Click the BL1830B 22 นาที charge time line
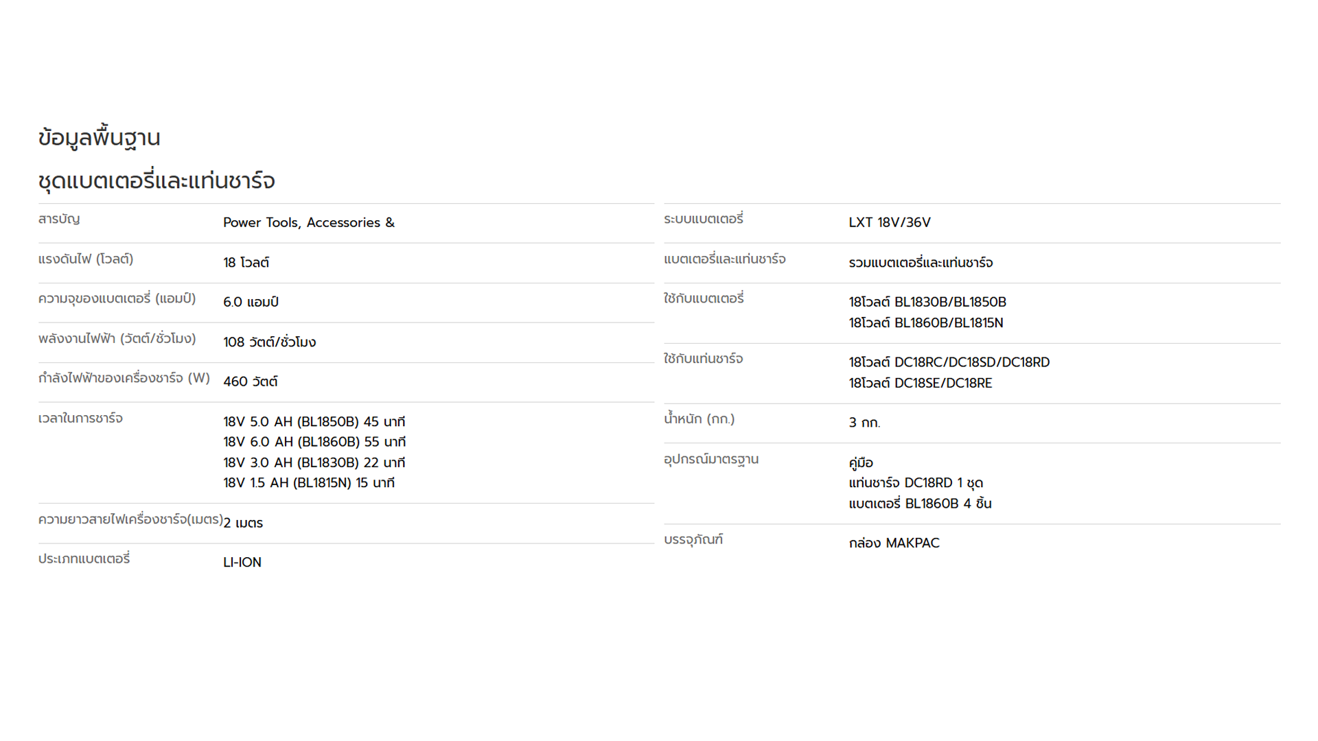This screenshot has width=1318, height=741. (314, 462)
